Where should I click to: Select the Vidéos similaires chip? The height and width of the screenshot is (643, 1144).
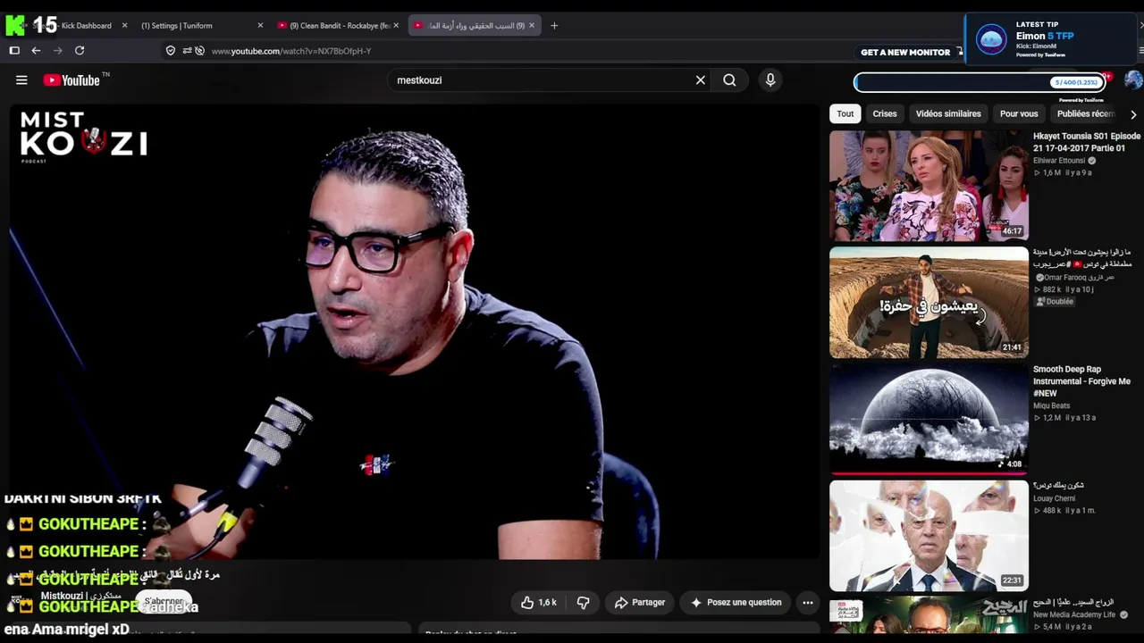pos(948,114)
